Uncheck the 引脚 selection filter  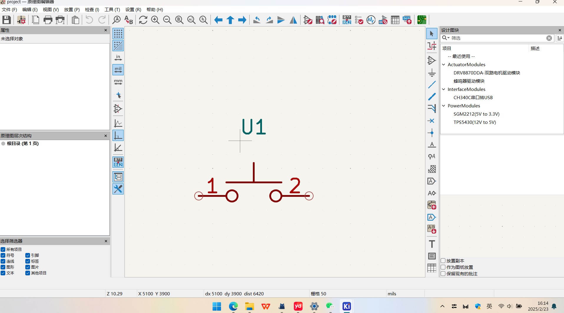[28, 255]
